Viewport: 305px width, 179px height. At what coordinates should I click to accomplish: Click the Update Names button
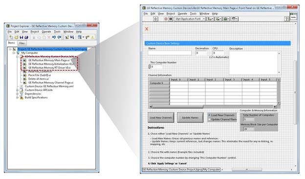(x=190, y=117)
